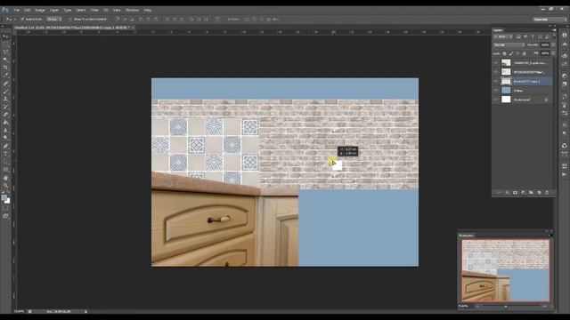Open the Normal blend mode dropdown
This screenshot has height=320, width=570.
509,45
